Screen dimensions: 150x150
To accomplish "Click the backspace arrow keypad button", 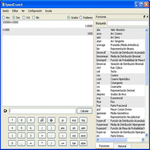I will tap(51, 120).
